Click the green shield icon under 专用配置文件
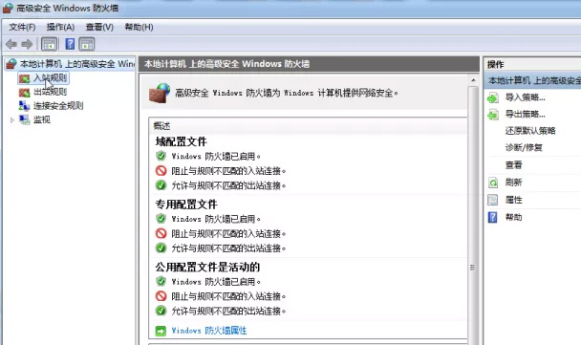The image size is (581, 345). click(x=161, y=219)
